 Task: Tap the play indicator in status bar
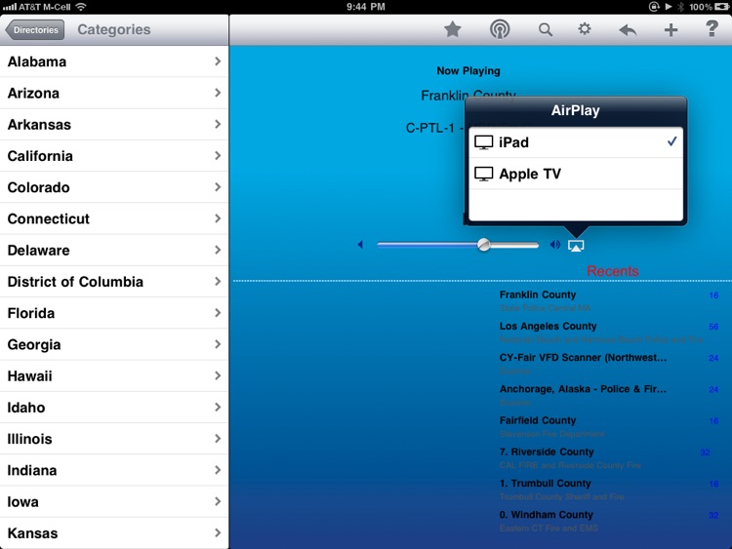(668, 7)
